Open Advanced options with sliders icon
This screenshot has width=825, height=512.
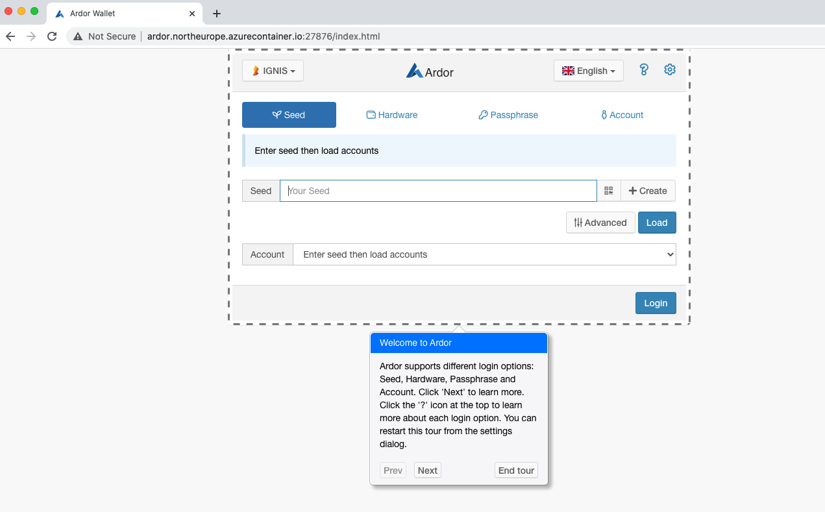(600, 222)
